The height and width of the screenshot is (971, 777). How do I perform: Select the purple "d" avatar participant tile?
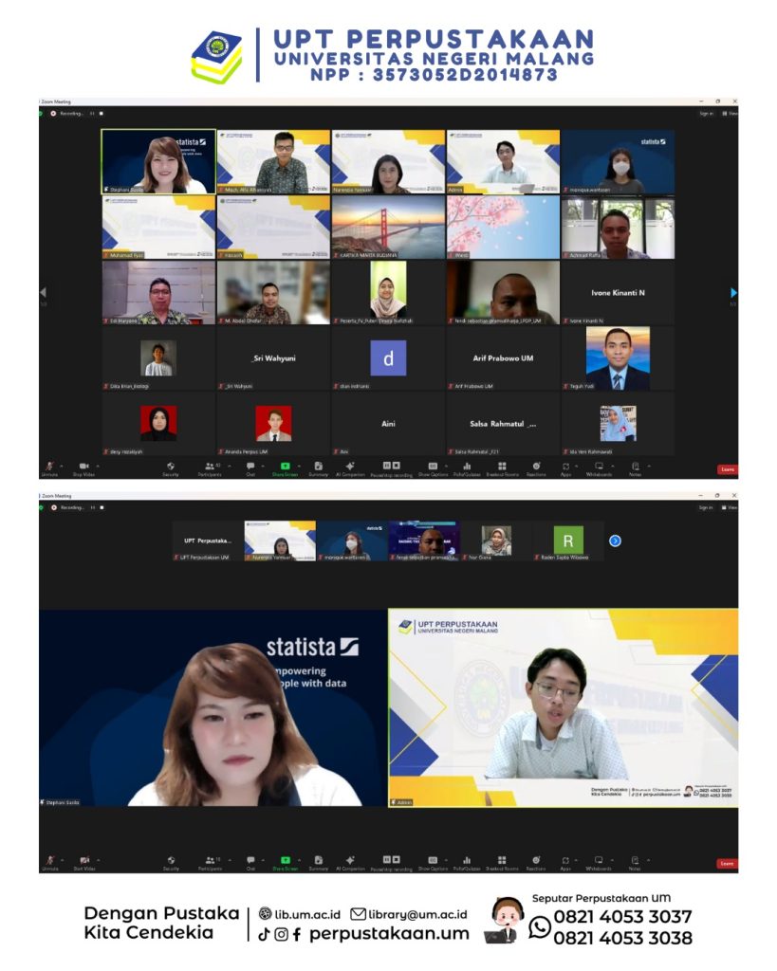click(388, 357)
